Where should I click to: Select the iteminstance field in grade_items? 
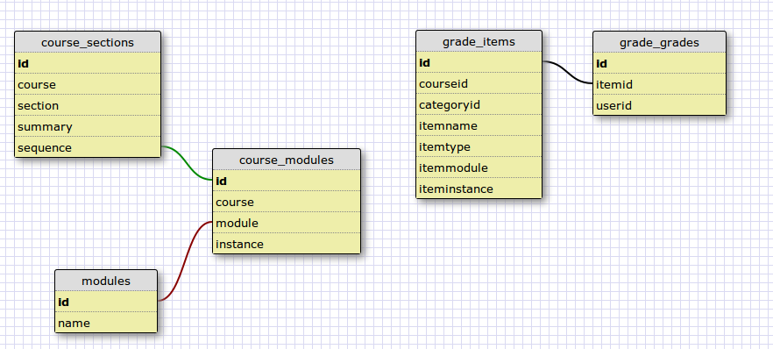(479, 189)
